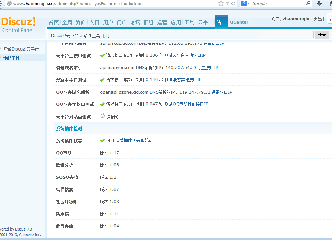Click 设置接口IP next to api.manyou.com
This screenshot has width=332, height=240.
[x=208, y=68]
